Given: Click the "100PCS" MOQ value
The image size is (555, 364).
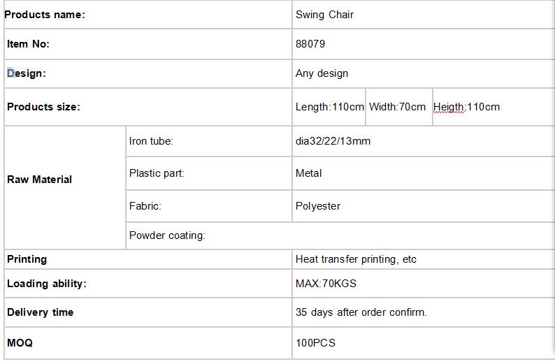Looking at the screenshot, I should [315, 343].
